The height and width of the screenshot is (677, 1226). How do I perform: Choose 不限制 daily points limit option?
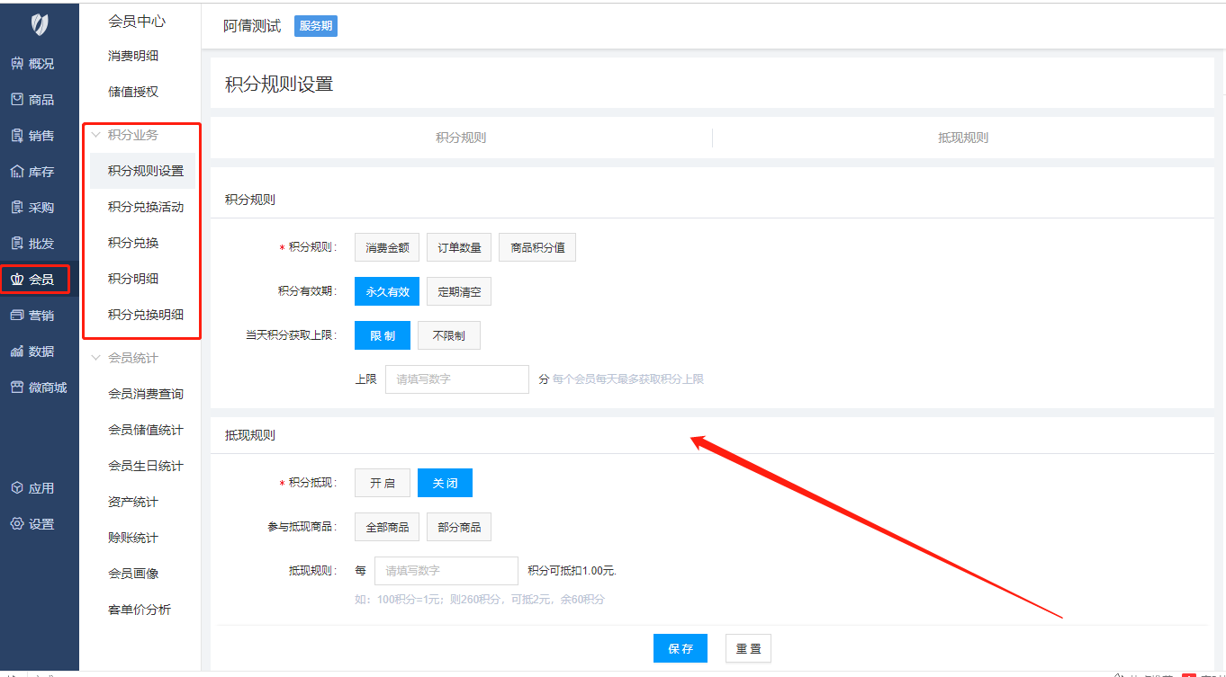[448, 335]
